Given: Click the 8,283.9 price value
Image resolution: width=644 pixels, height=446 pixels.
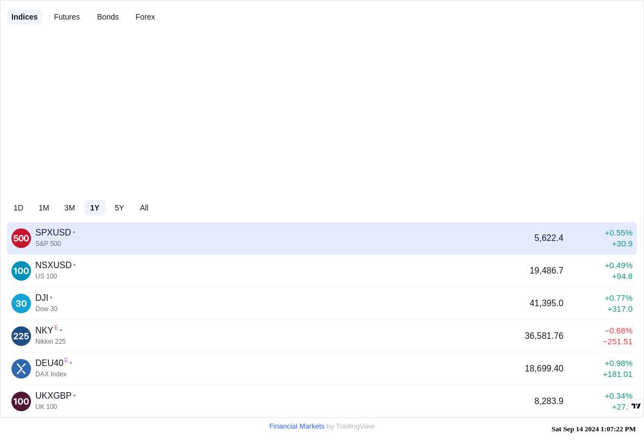Looking at the screenshot, I should pyautogui.click(x=549, y=401).
